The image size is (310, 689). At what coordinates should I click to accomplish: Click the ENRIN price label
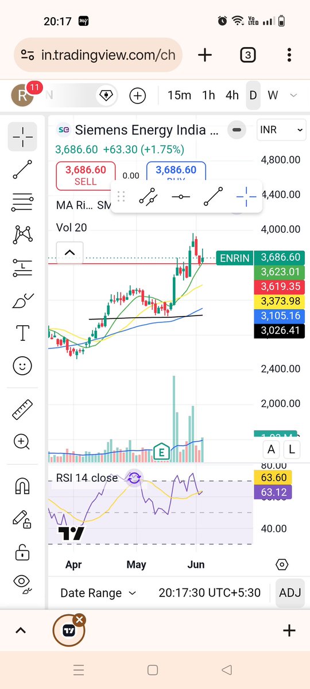pyautogui.click(x=234, y=258)
